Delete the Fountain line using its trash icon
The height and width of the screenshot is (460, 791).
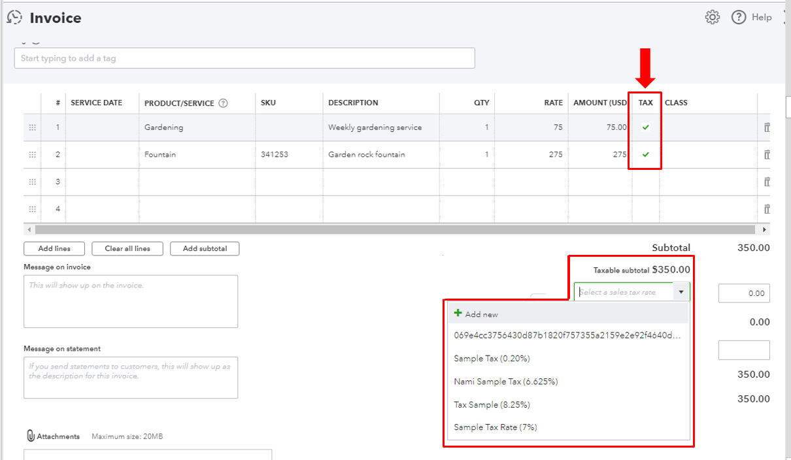[x=766, y=154]
